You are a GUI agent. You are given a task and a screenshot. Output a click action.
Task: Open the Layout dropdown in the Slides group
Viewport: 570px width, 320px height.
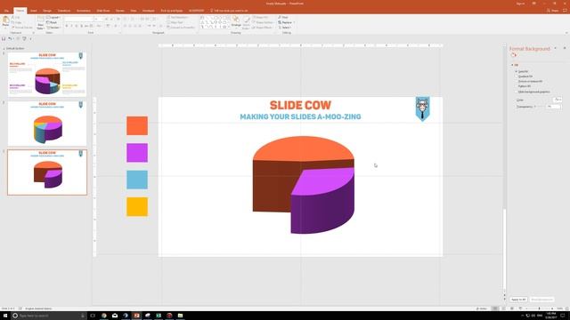pos(53,18)
